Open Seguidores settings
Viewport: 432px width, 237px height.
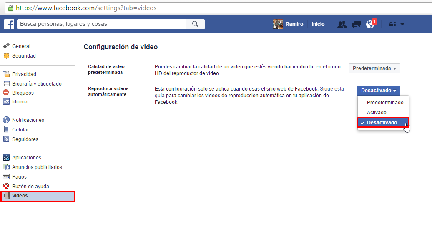pyautogui.click(x=25, y=139)
